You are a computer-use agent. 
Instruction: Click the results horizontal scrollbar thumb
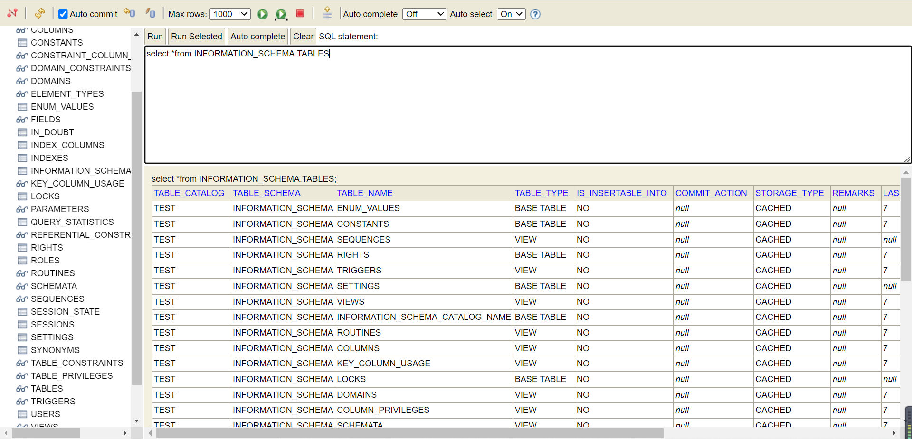click(x=409, y=433)
